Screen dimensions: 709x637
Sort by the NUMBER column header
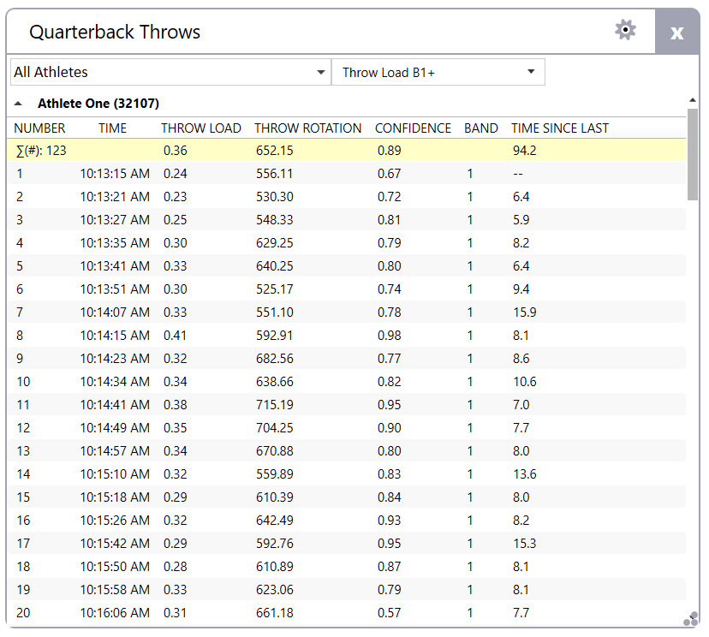click(x=39, y=128)
